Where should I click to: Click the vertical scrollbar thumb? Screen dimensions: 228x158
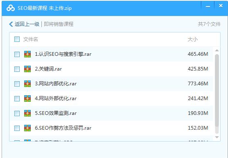[217, 94]
